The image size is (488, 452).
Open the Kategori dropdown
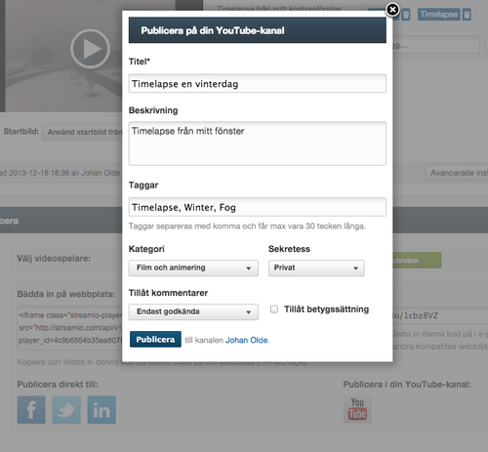[x=193, y=267]
